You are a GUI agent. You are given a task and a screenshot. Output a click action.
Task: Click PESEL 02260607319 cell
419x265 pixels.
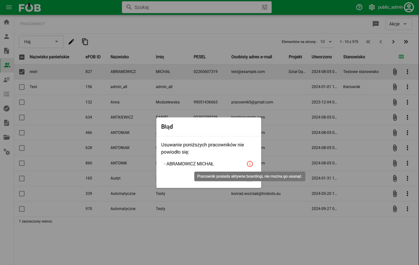tap(205, 71)
